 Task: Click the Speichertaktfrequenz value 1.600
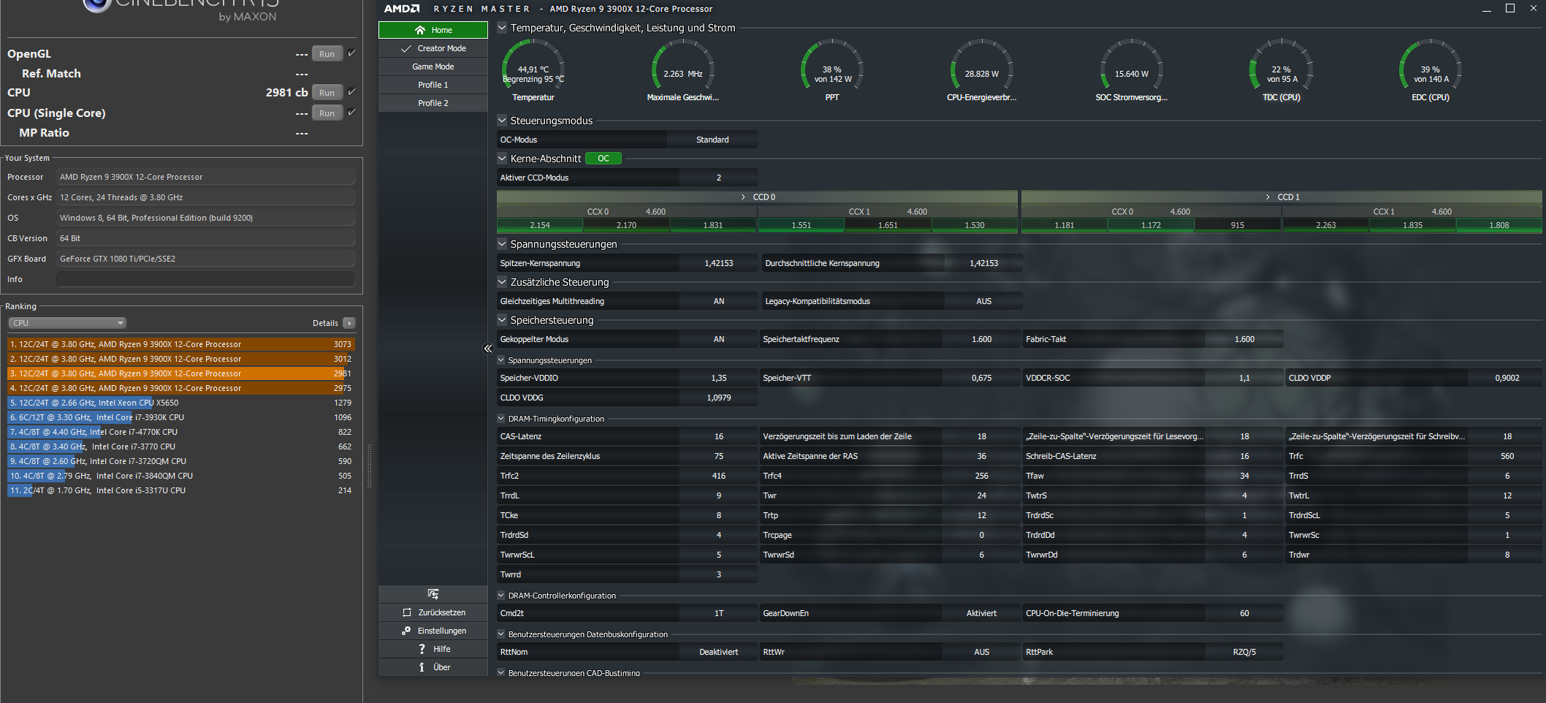(982, 339)
